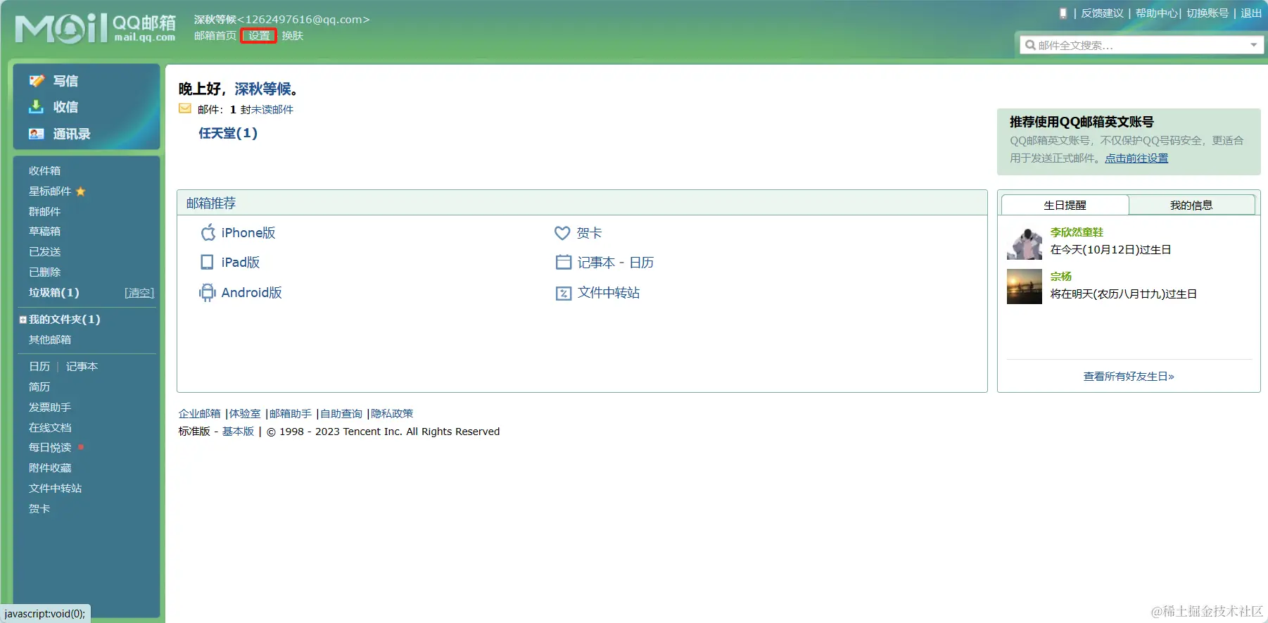Image resolution: width=1268 pixels, height=623 pixels.
Task: Open 日历 in sidebar
Action: click(39, 367)
